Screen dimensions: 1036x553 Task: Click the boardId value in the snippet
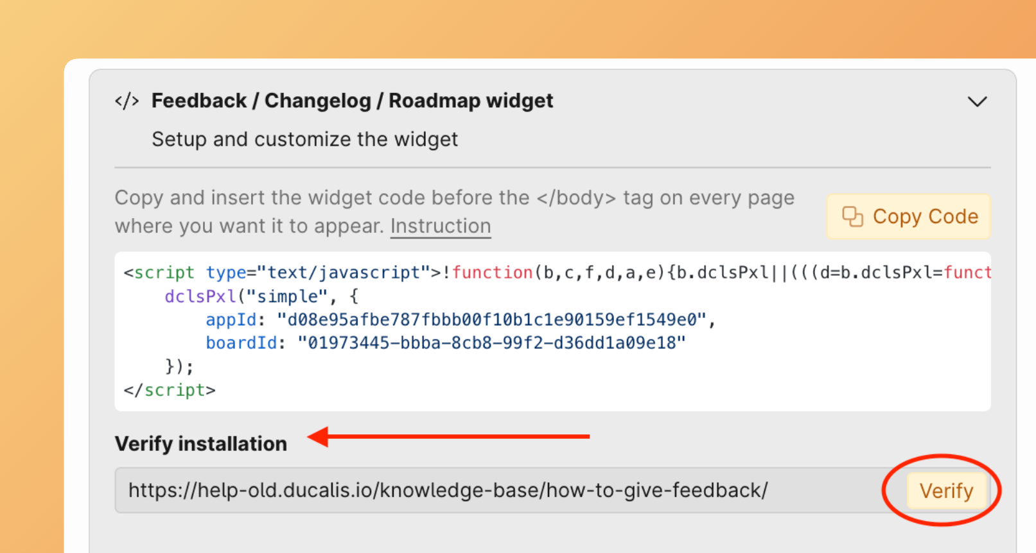[x=491, y=343]
